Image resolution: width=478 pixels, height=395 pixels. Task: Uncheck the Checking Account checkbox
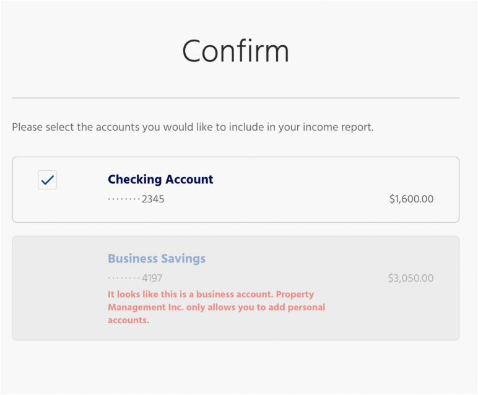(x=48, y=180)
